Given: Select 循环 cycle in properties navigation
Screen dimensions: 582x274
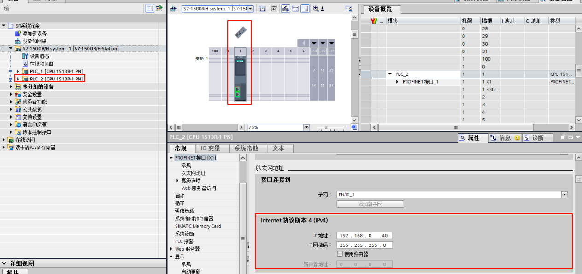Looking at the screenshot, I should click(180, 203).
